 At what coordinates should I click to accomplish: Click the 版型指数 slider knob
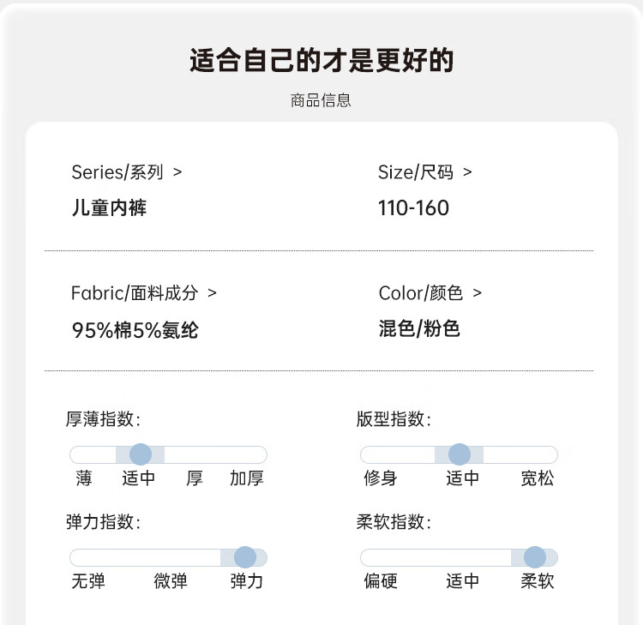(460, 454)
